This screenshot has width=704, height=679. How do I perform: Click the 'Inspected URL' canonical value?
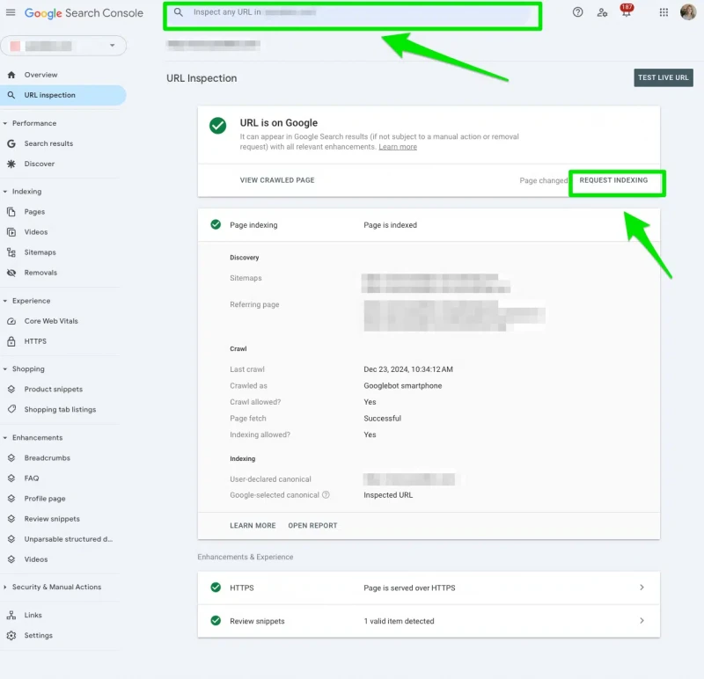click(388, 495)
